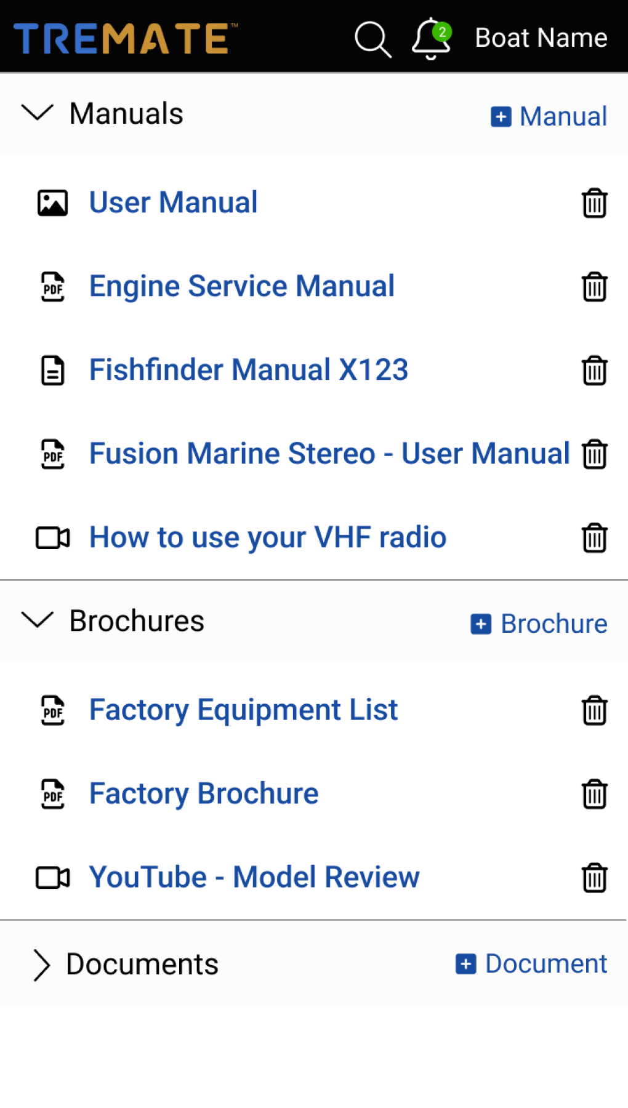Trash the Factory Brochure entry
This screenshot has width=628, height=1108.
(x=594, y=794)
